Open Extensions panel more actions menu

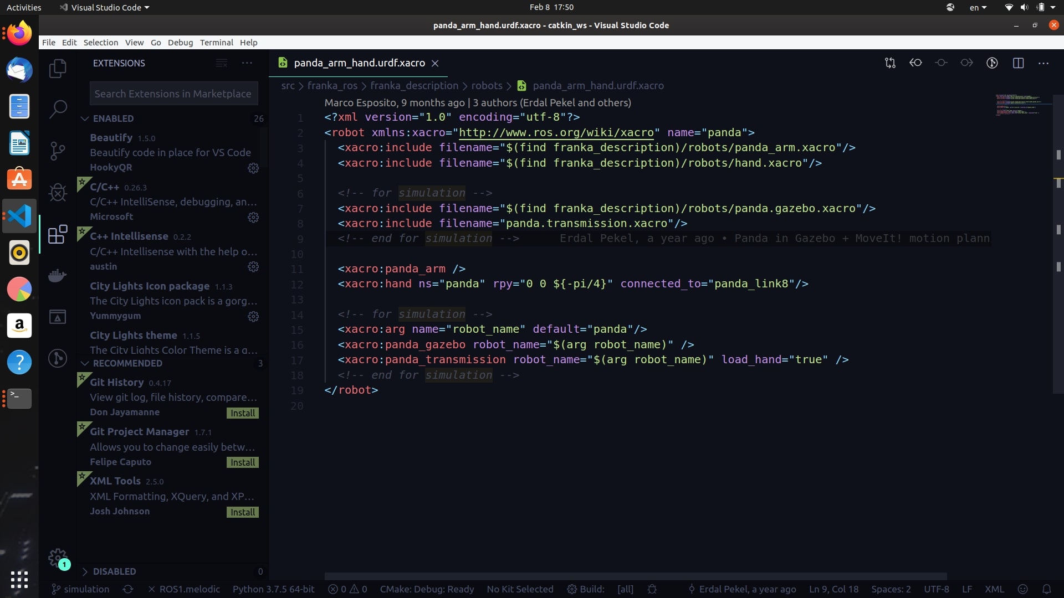[x=247, y=63]
